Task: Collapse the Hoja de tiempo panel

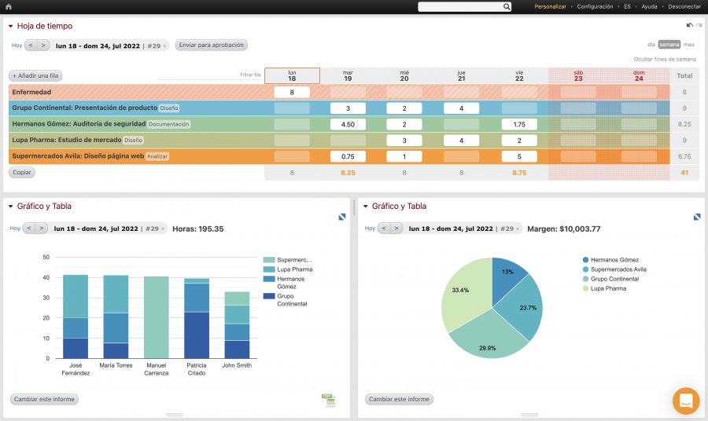Action: (11, 26)
